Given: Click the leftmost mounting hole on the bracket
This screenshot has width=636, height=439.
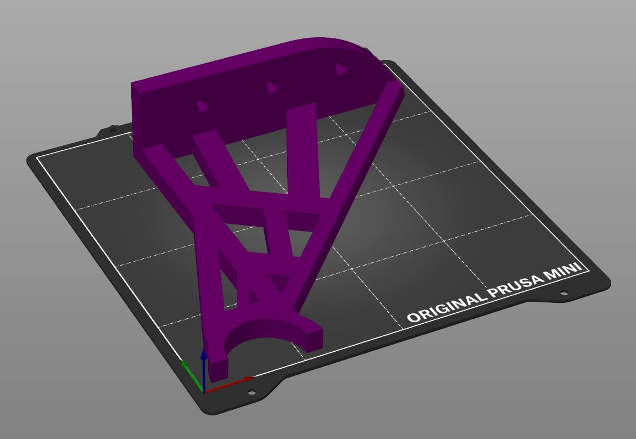Looking at the screenshot, I should pos(202,106).
